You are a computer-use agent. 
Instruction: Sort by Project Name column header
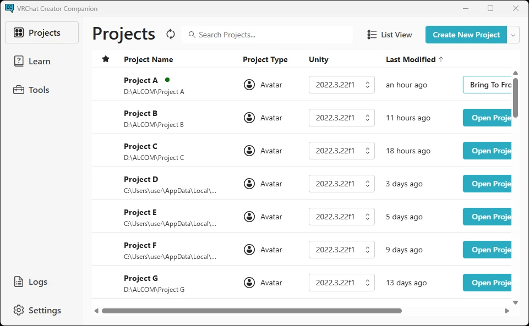point(149,59)
